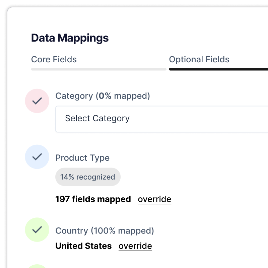
Task: Click the pink checkmark icon beside Category
Action: pos(37,101)
